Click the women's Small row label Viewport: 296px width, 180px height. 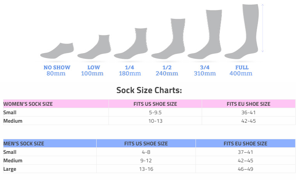coord(10,112)
